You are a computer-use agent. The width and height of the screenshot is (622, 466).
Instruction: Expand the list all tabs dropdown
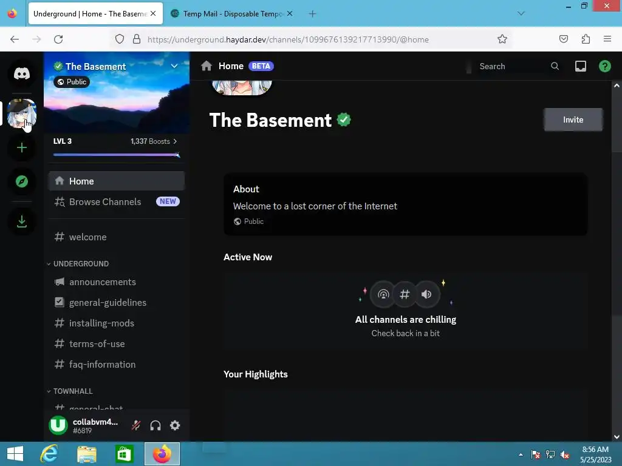pos(521,13)
